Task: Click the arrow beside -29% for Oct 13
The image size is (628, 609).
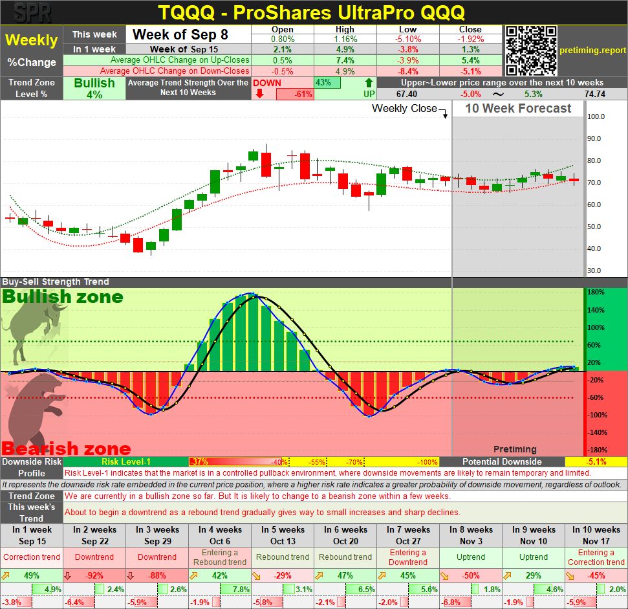Action: (x=256, y=576)
